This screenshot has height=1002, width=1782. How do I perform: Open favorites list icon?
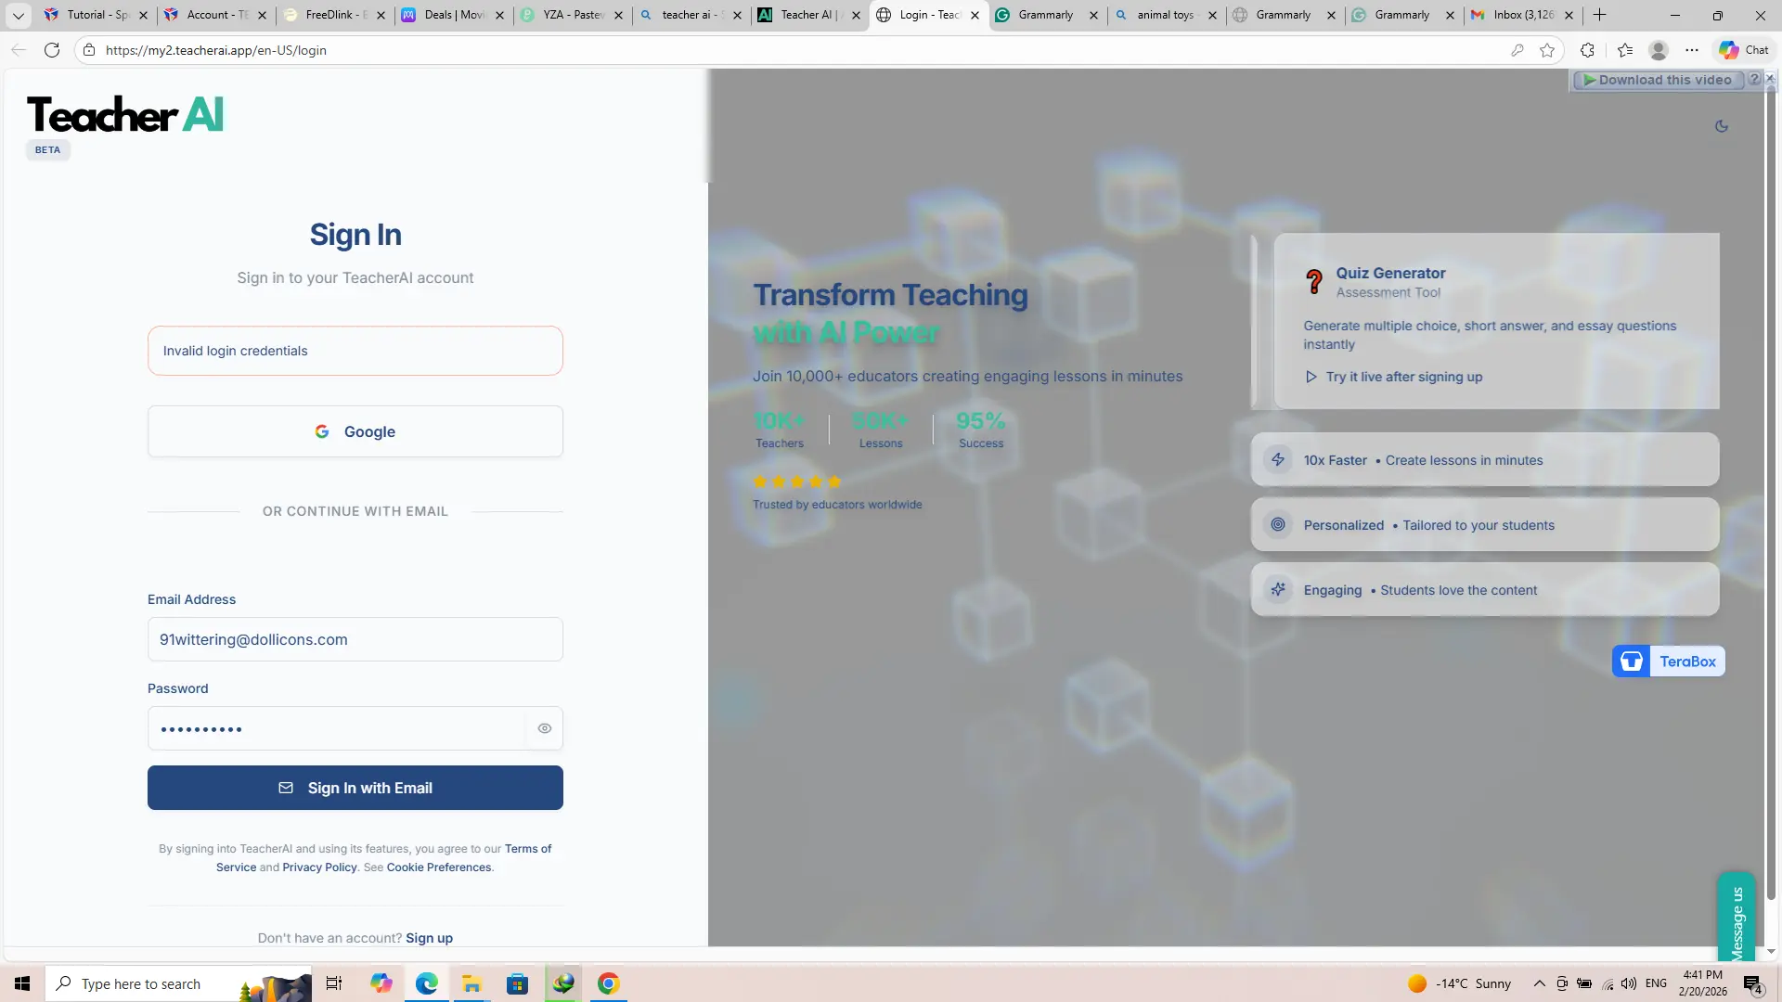[1624, 50]
